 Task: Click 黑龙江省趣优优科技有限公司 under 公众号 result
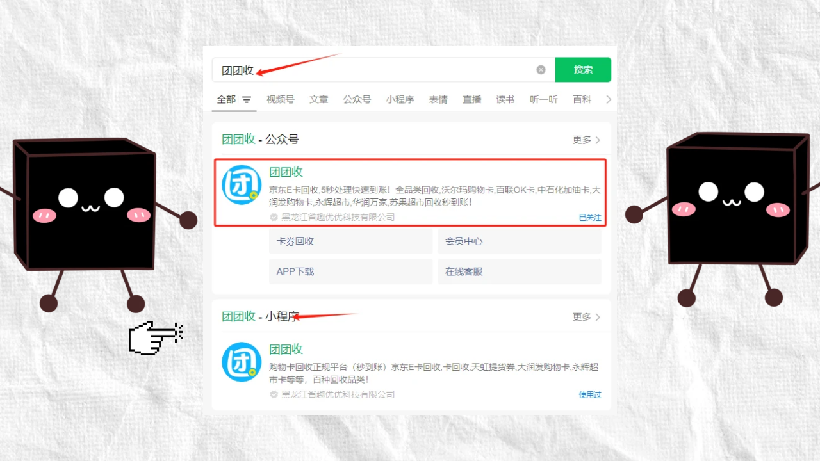pyautogui.click(x=338, y=217)
